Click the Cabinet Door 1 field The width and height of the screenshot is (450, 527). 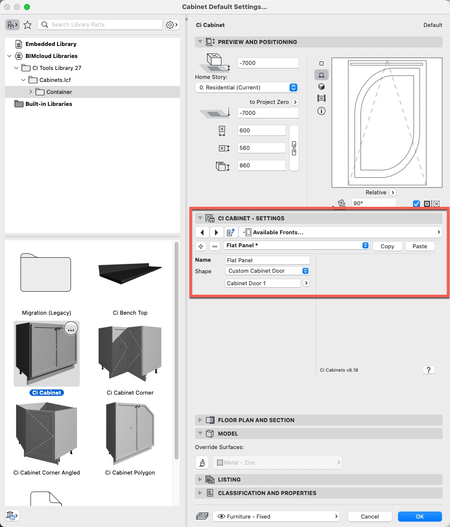tap(262, 283)
